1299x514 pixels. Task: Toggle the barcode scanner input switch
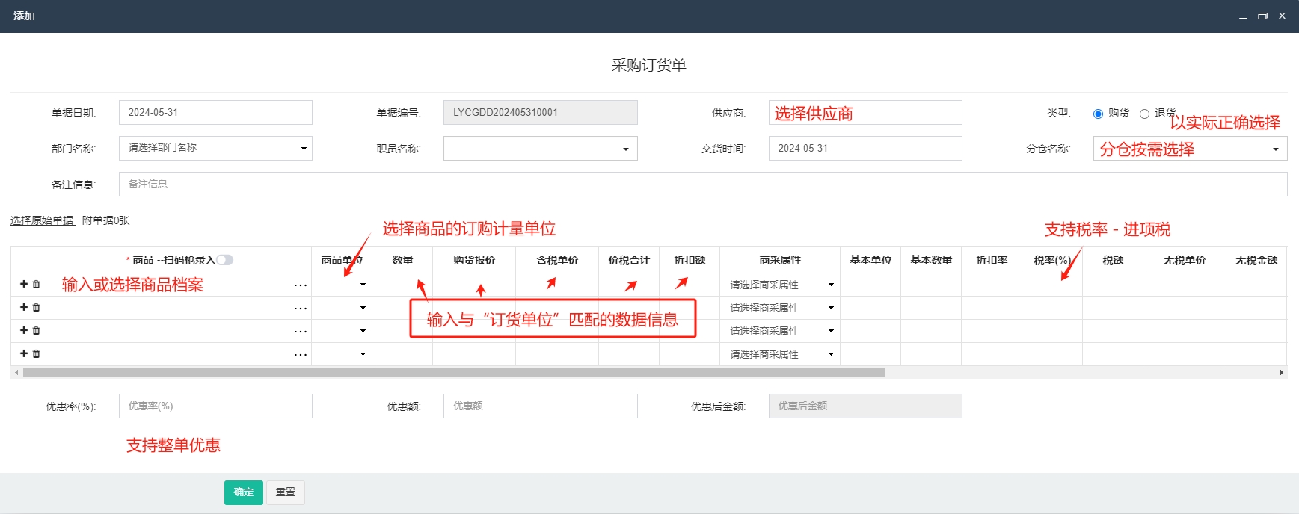[x=224, y=260]
